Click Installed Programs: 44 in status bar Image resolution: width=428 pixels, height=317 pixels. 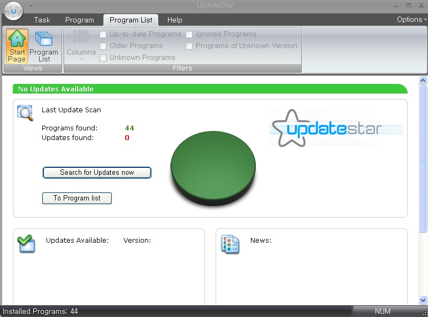(x=40, y=311)
